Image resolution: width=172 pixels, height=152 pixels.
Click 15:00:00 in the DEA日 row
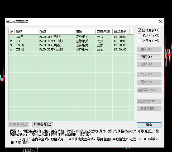point(120,37)
